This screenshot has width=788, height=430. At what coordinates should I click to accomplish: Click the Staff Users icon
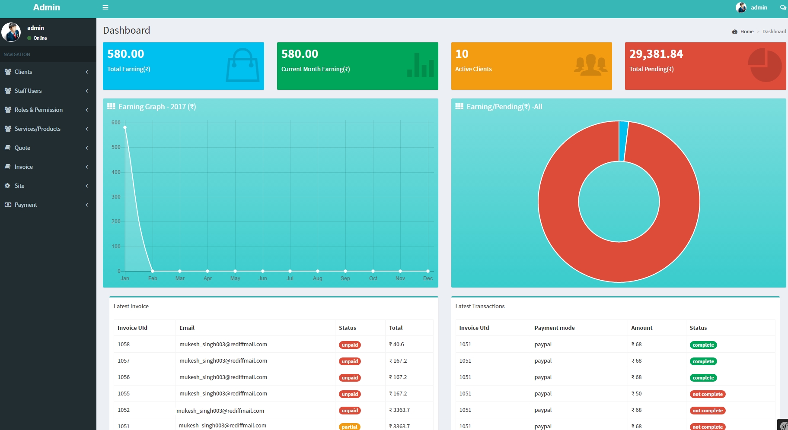tap(7, 91)
